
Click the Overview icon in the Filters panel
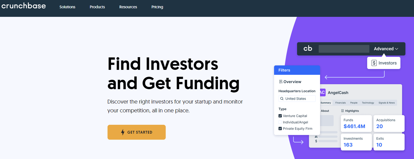point(281,81)
